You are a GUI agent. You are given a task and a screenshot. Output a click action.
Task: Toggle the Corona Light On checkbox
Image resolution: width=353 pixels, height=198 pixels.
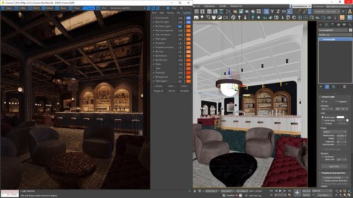click(x=323, y=101)
